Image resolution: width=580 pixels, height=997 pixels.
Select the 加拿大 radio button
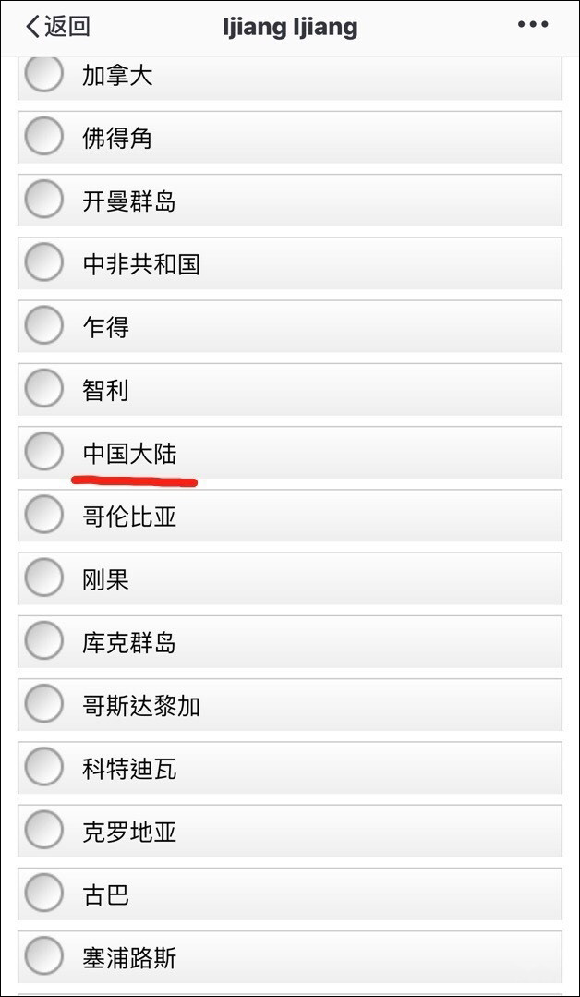click(x=44, y=74)
